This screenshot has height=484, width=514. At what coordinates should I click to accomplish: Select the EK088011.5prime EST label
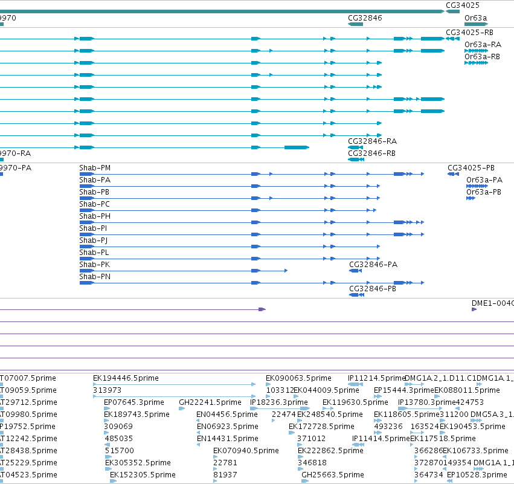[467, 390]
